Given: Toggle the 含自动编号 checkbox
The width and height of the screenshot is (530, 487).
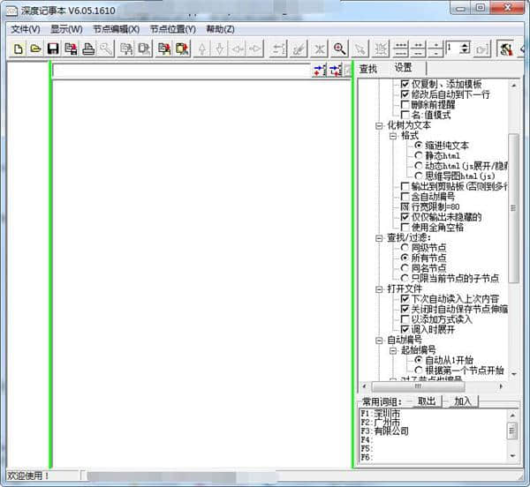Looking at the screenshot, I should [405, 196].
